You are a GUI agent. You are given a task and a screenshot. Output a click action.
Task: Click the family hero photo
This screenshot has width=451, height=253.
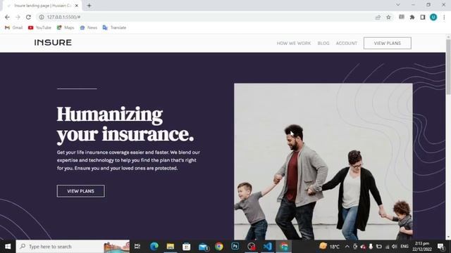pyautogui.click(x=323, y=162)
